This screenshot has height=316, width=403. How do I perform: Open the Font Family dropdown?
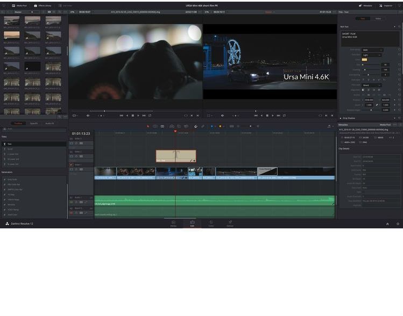coord(372,50)
